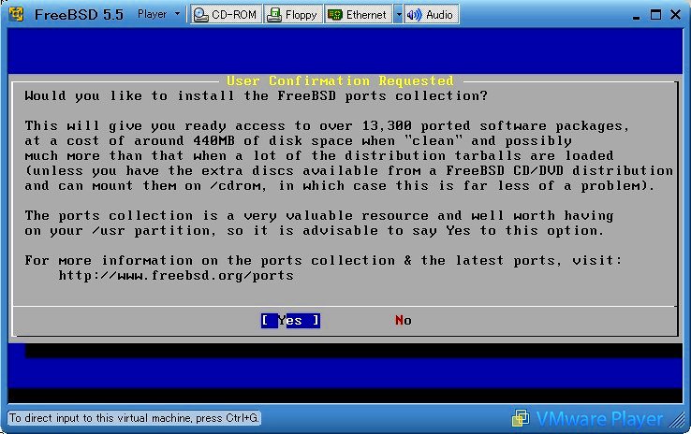Screen dimensions: 691x434
Task: Click the dropdown arrow beside Player
Action: [x=178, y=15]
